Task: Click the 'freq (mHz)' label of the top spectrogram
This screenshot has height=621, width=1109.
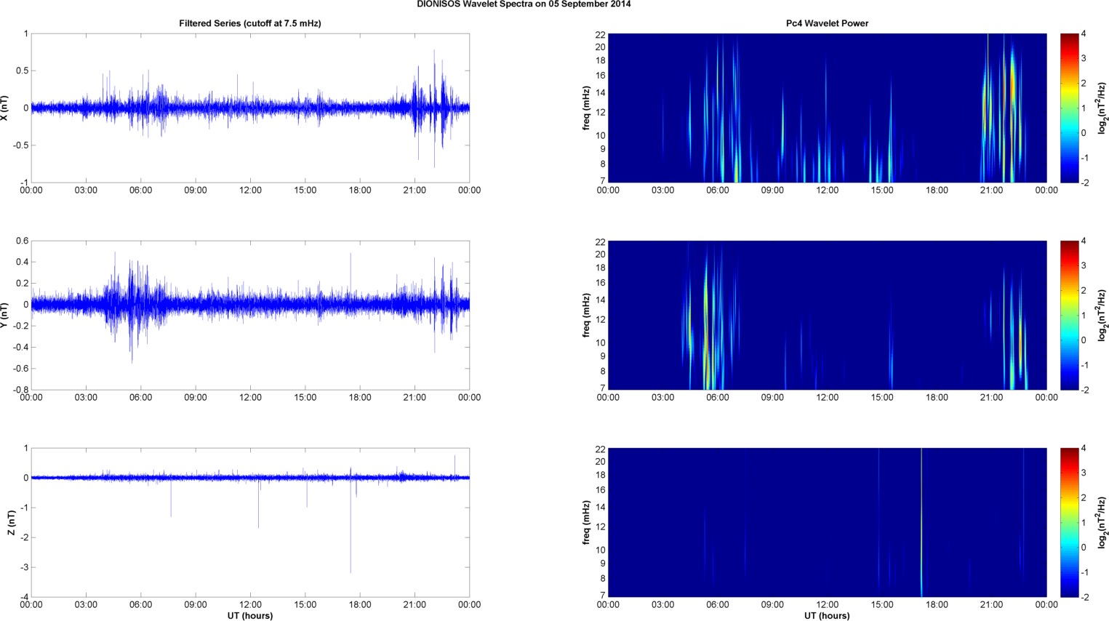Action: [x=586, y=108]
